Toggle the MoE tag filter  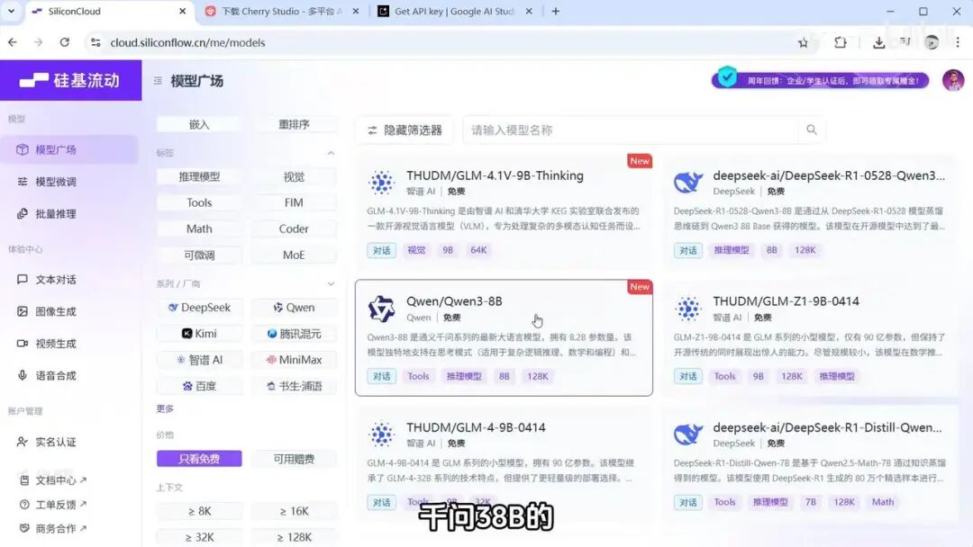294,255
